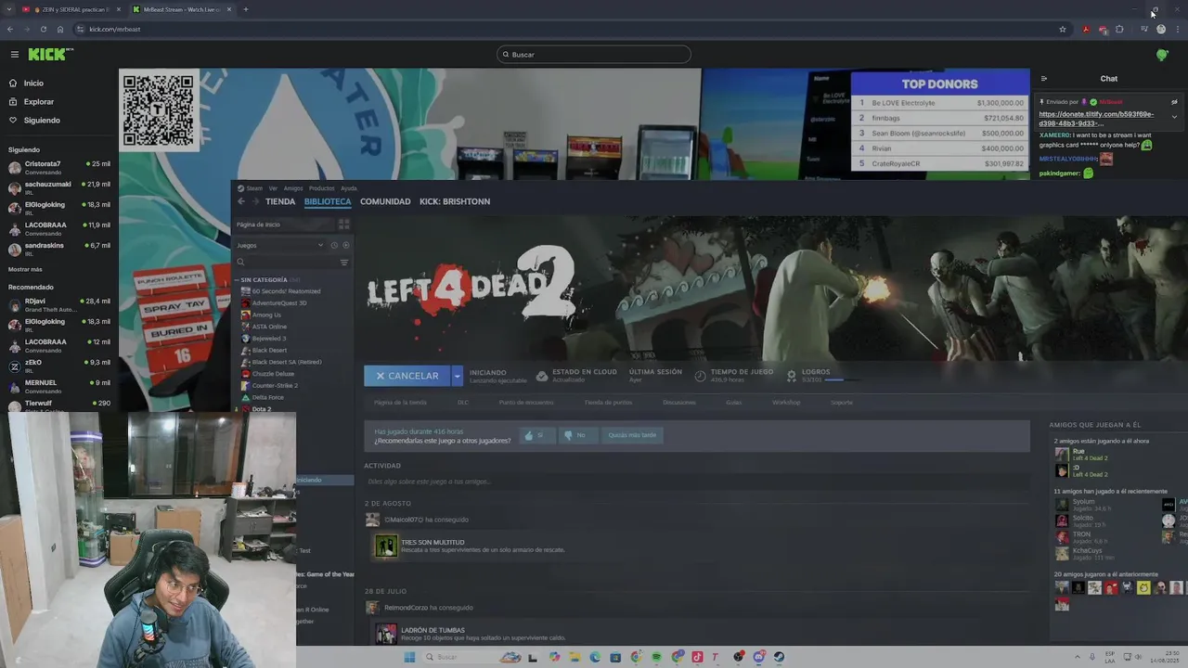Open Steam library advanced filter icon
Viewport: 1188px width, 668px height.
(343, 263)
